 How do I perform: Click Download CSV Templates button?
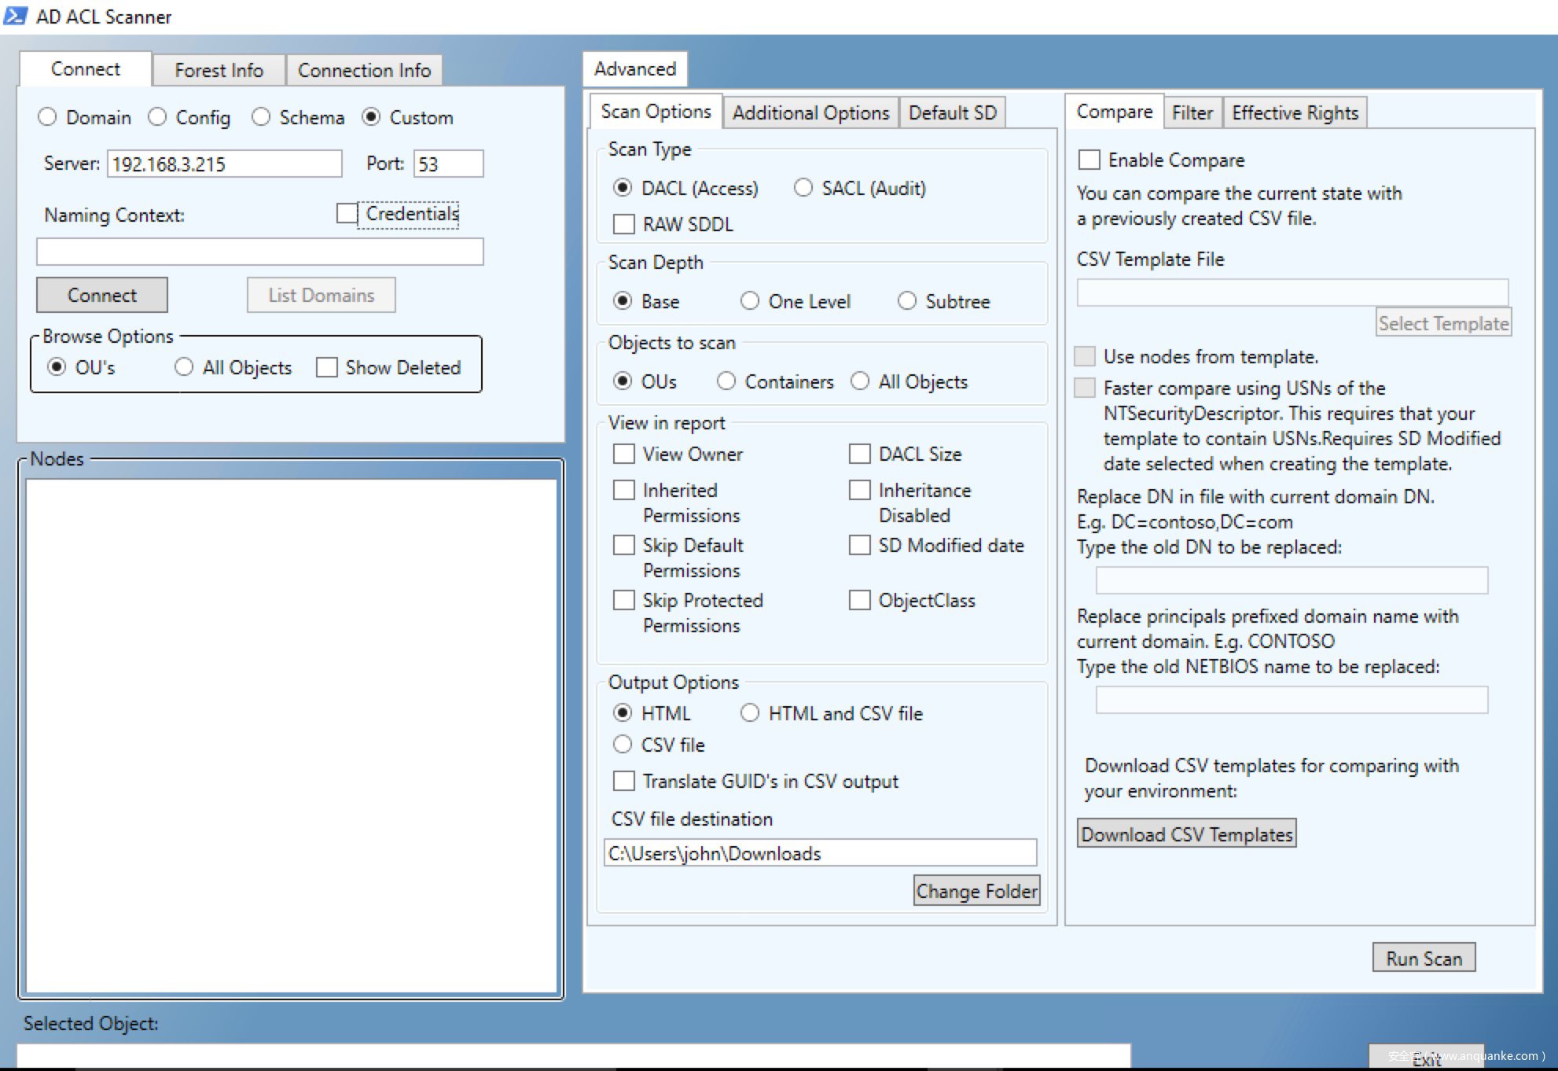point(1186,834)
